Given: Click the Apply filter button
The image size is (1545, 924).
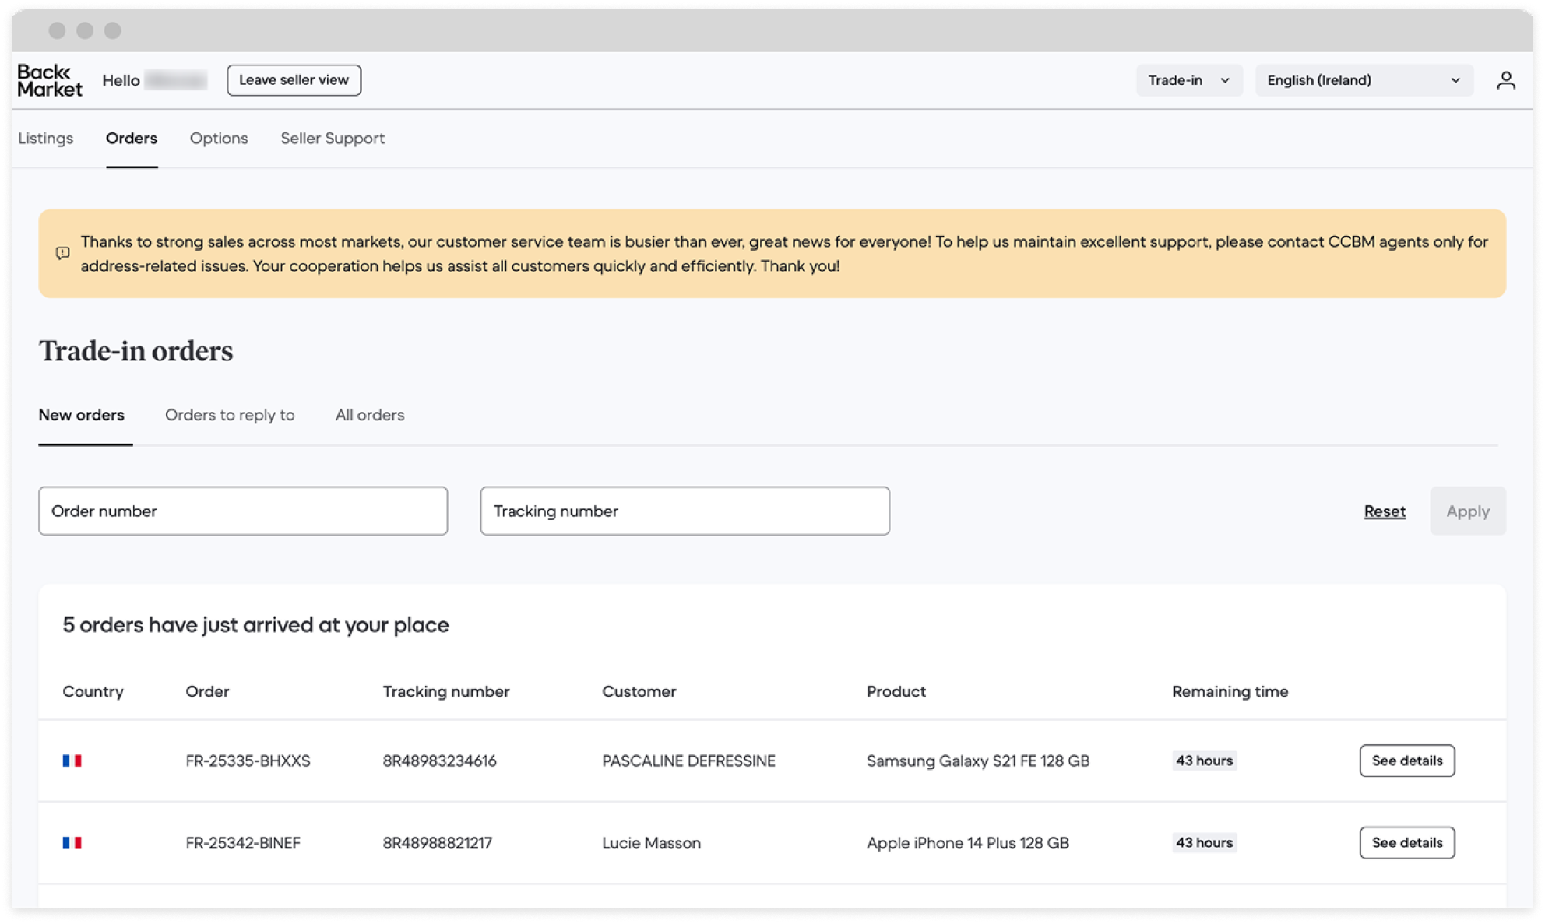Looking at the screenshot, I should (1467, 511).
